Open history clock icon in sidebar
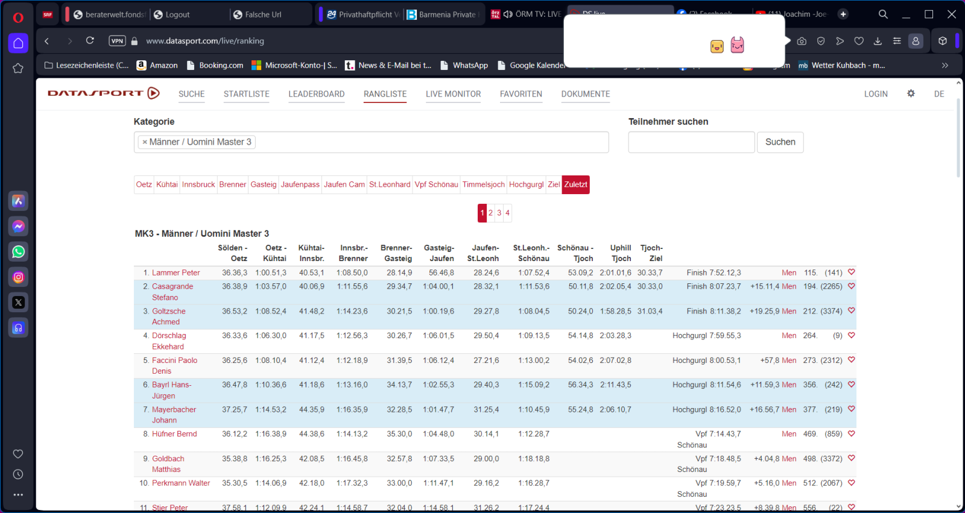The height and width of the screenshot is (513, 965). (x=18, y=474)
